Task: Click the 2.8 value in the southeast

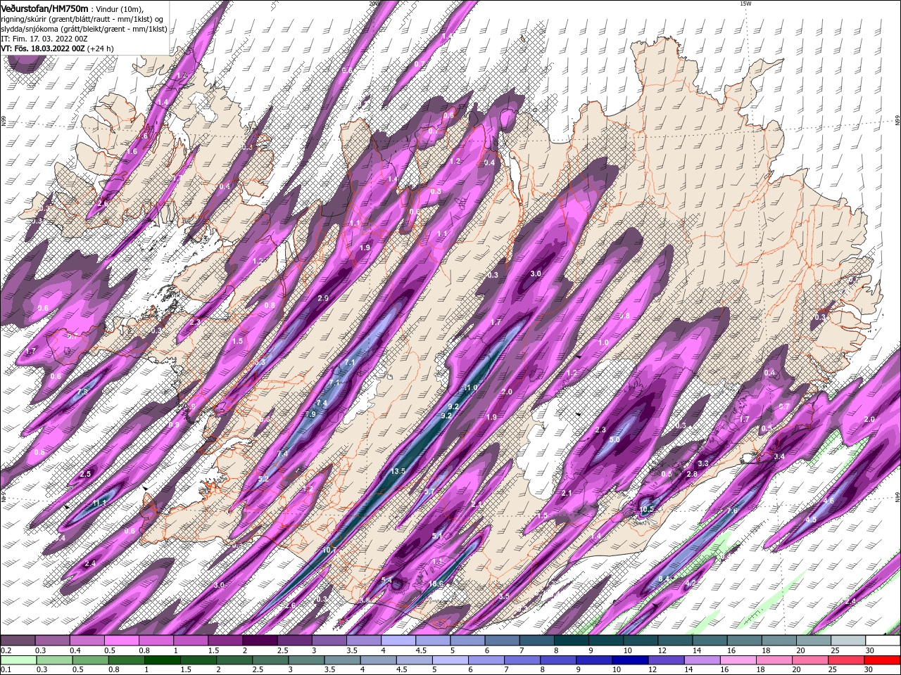Action: (x=692, y=475)
